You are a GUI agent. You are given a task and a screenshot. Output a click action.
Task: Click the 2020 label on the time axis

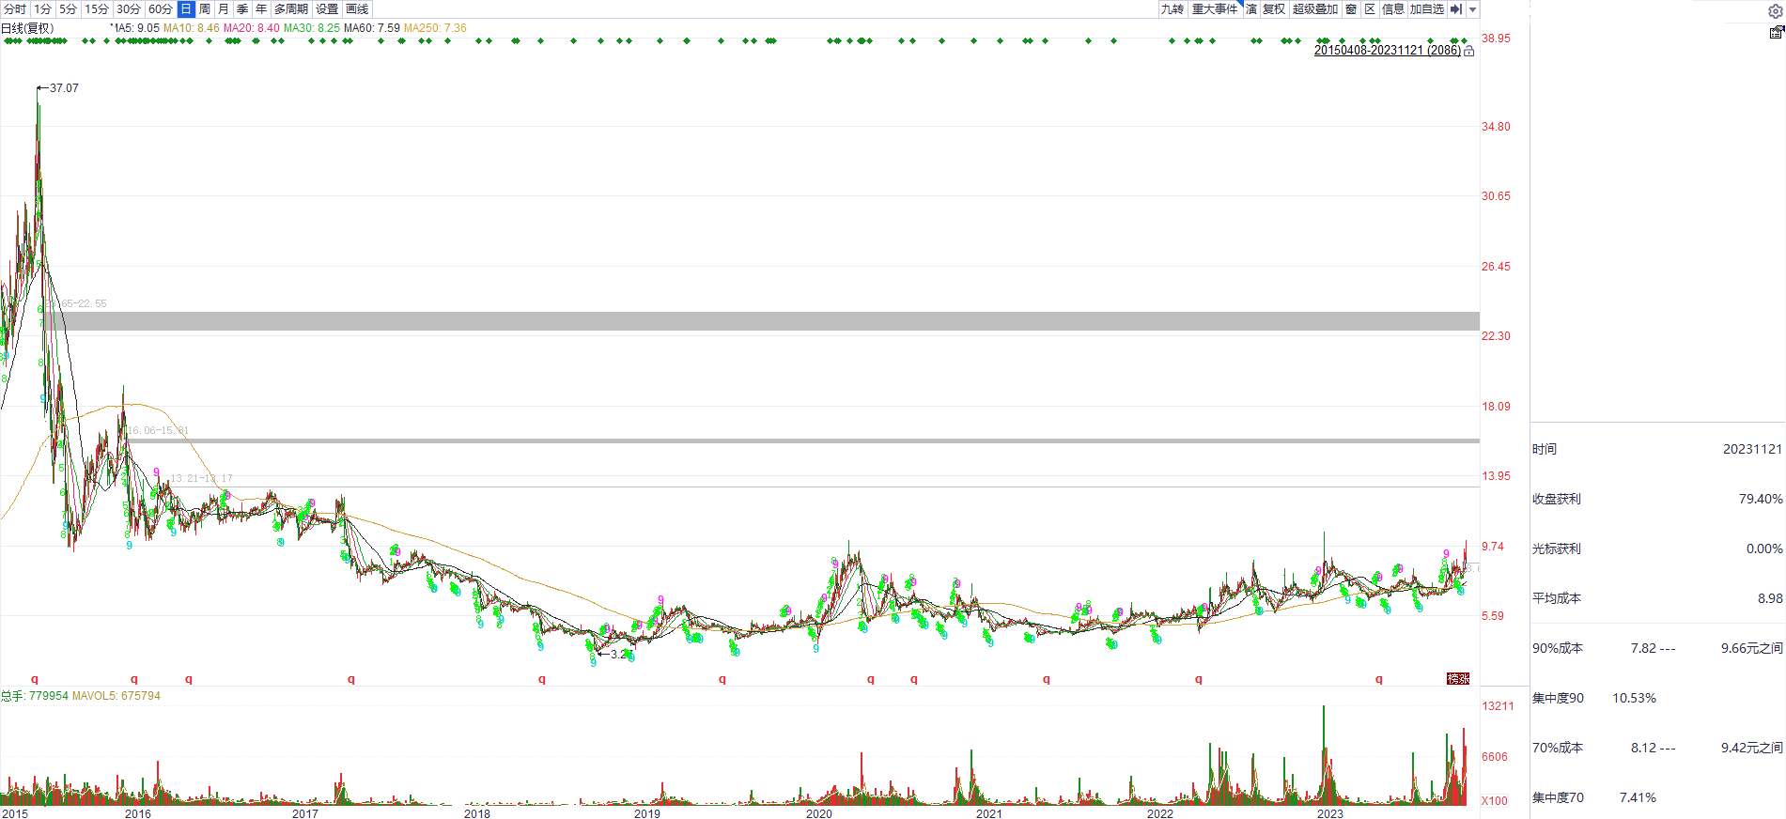[x=819, y=813]
